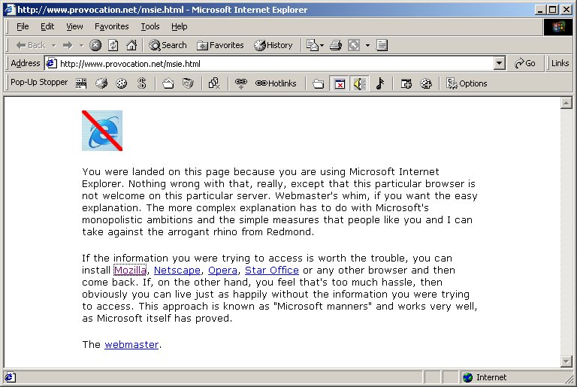Expand the Address bar dropdown list

click(x=499, y=63)
